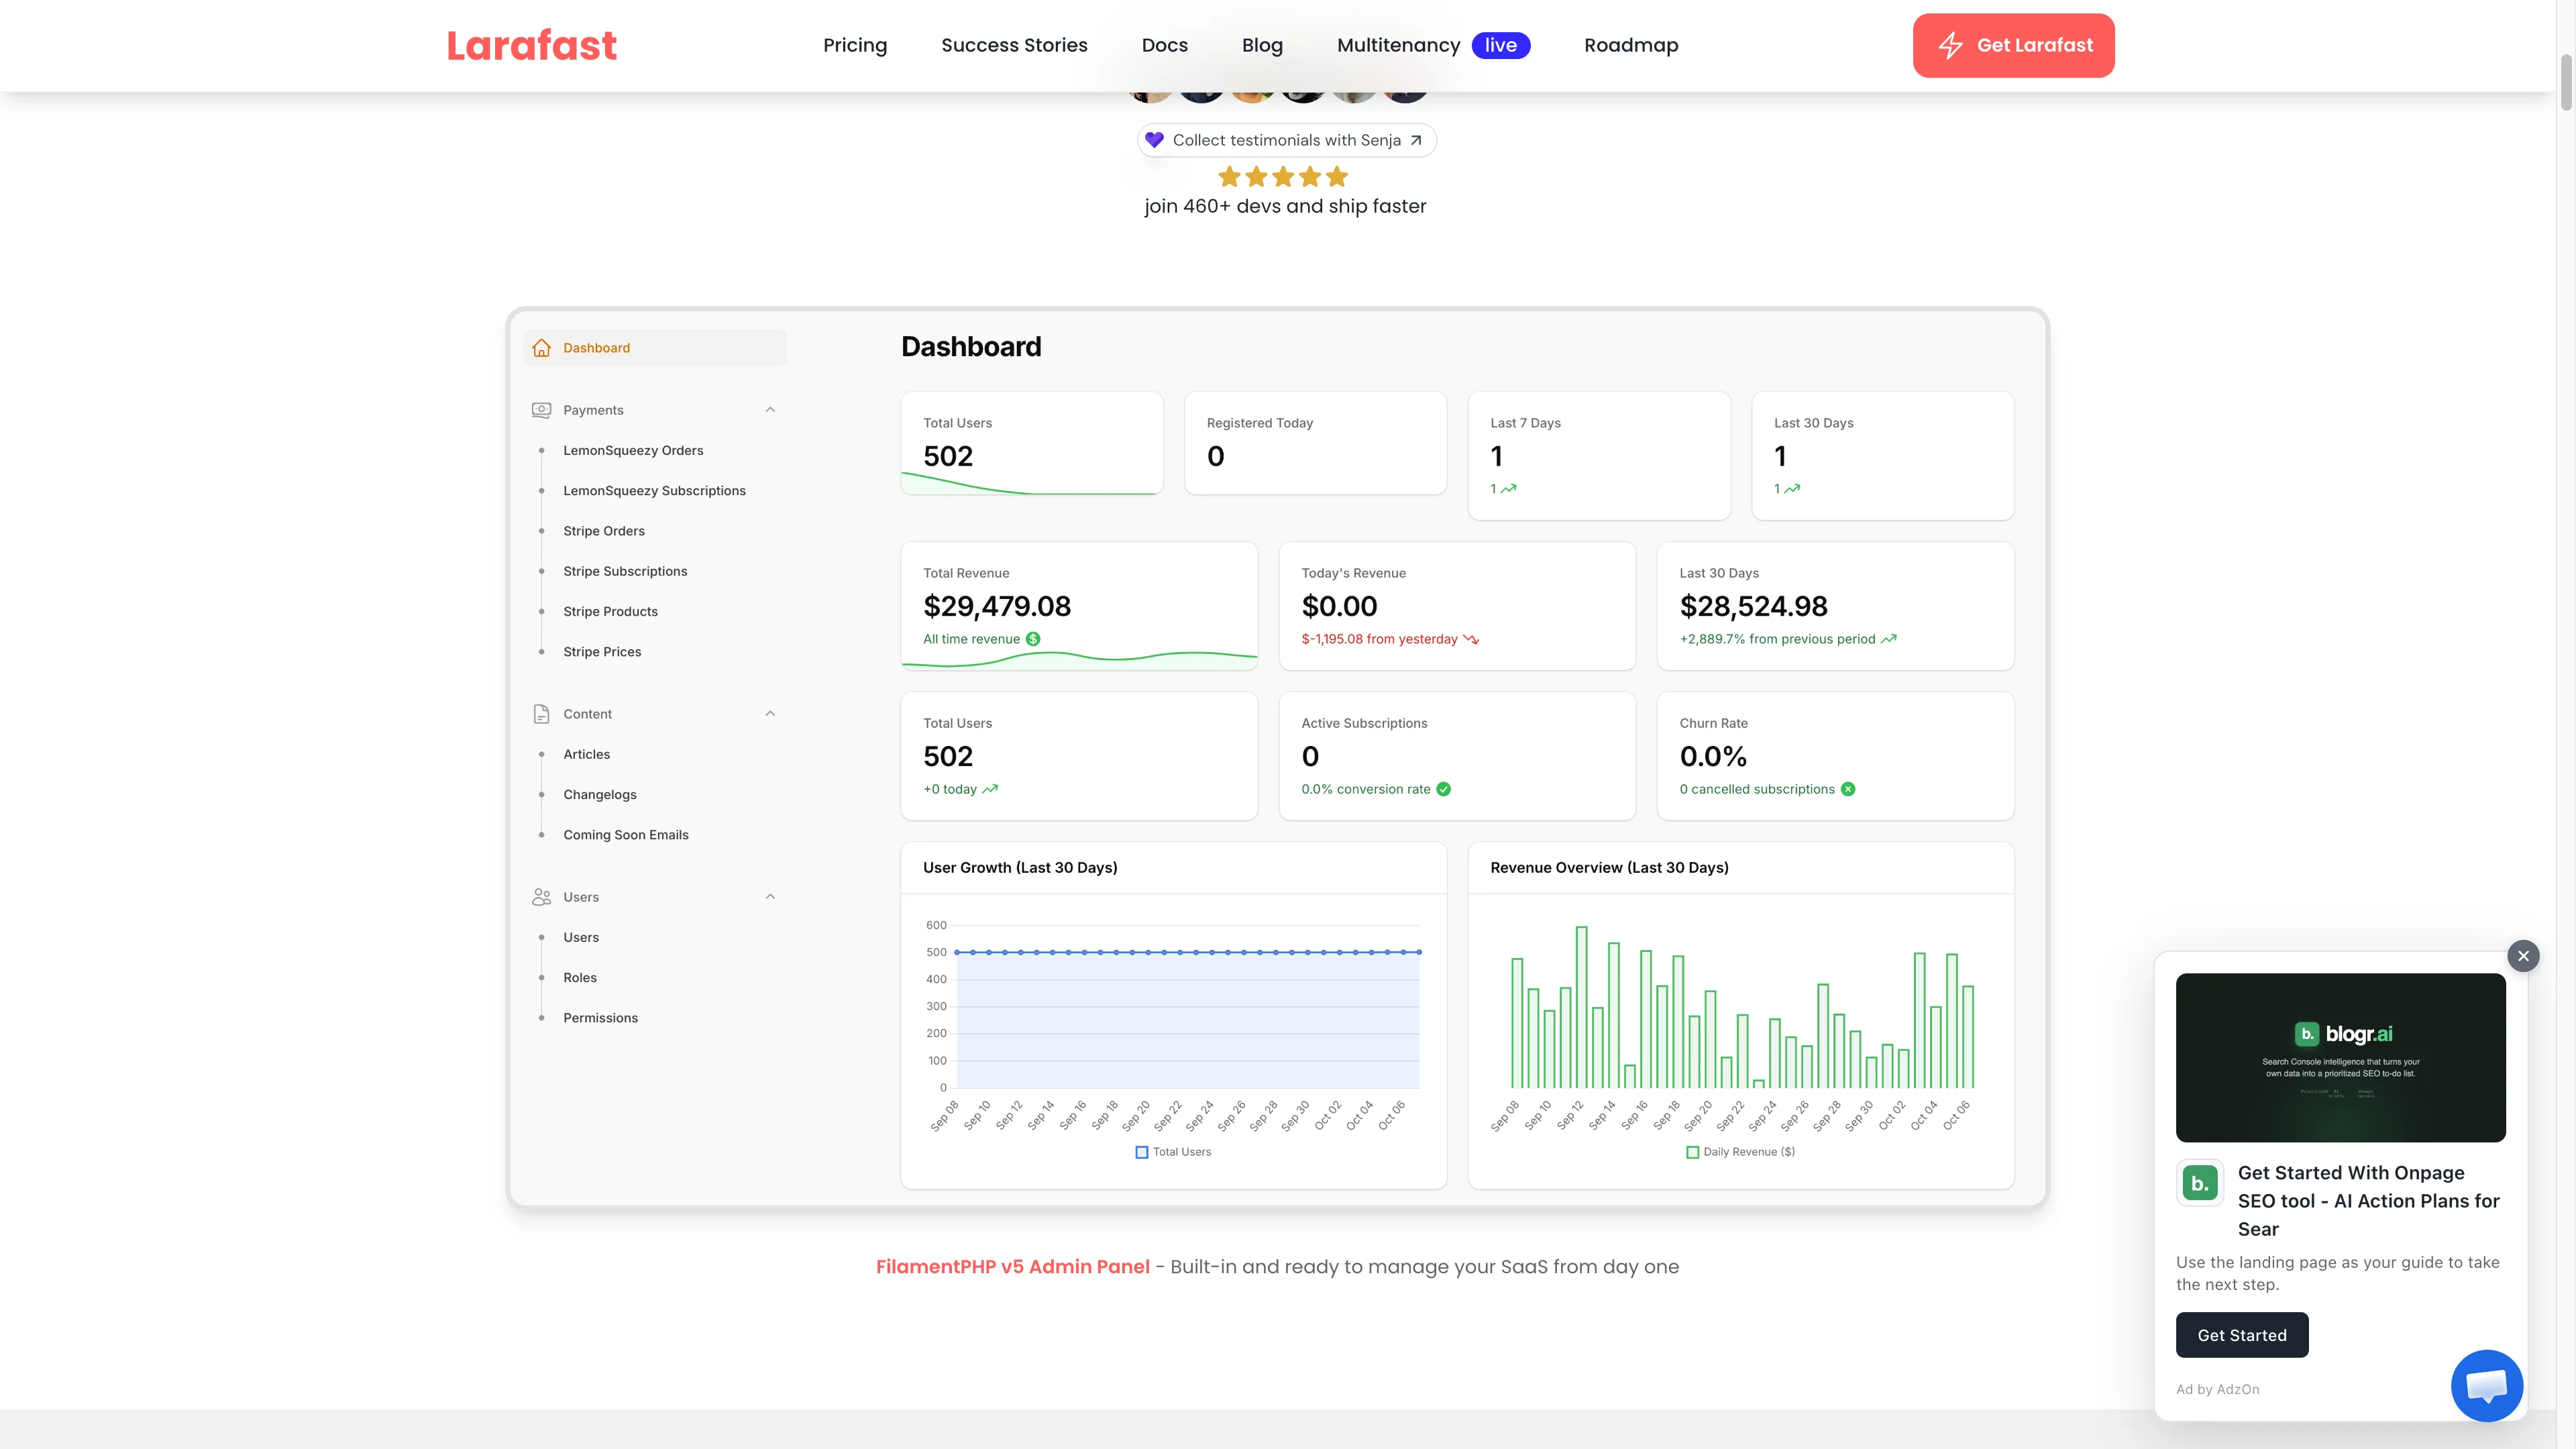
Task: Open Changelogs in the sidebar
Action: click(x=600, y=794)
